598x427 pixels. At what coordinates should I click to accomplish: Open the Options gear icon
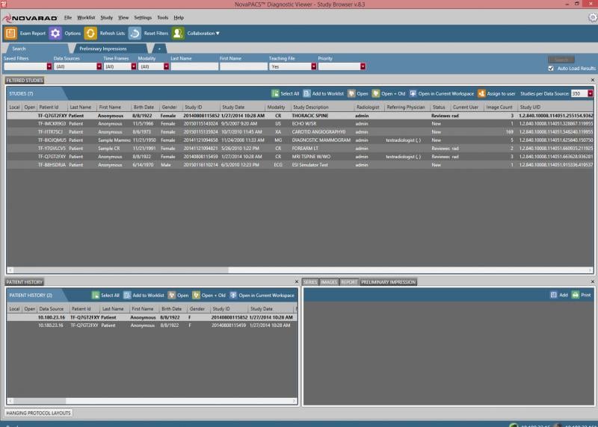55,33
